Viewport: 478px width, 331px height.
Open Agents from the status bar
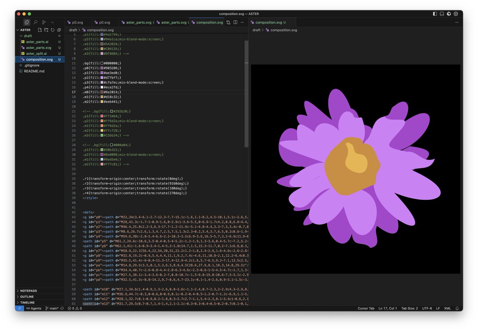pyautogui.click(x=34, y=308)
